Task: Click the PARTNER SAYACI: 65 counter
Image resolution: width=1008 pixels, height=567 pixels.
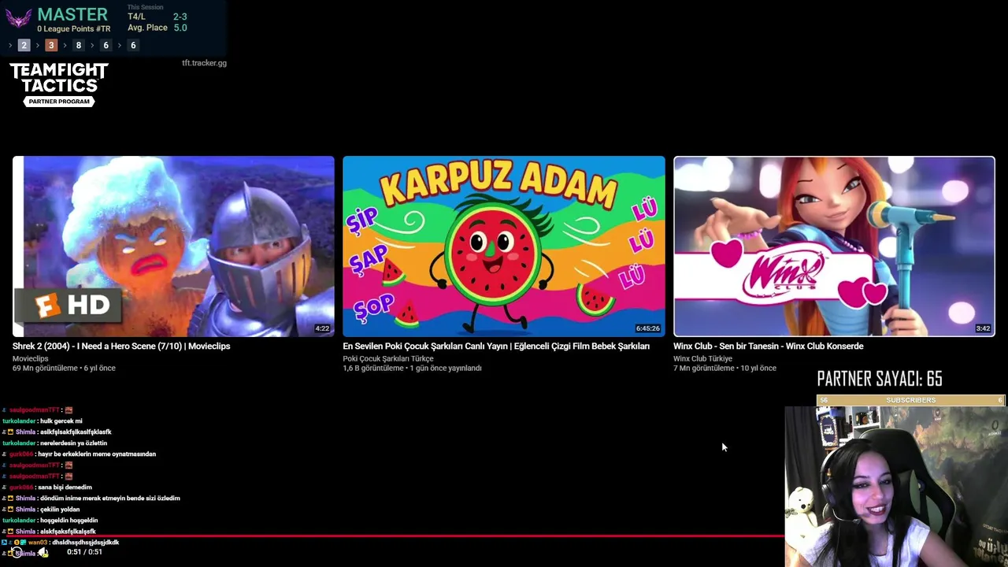Action: (880, 380)
